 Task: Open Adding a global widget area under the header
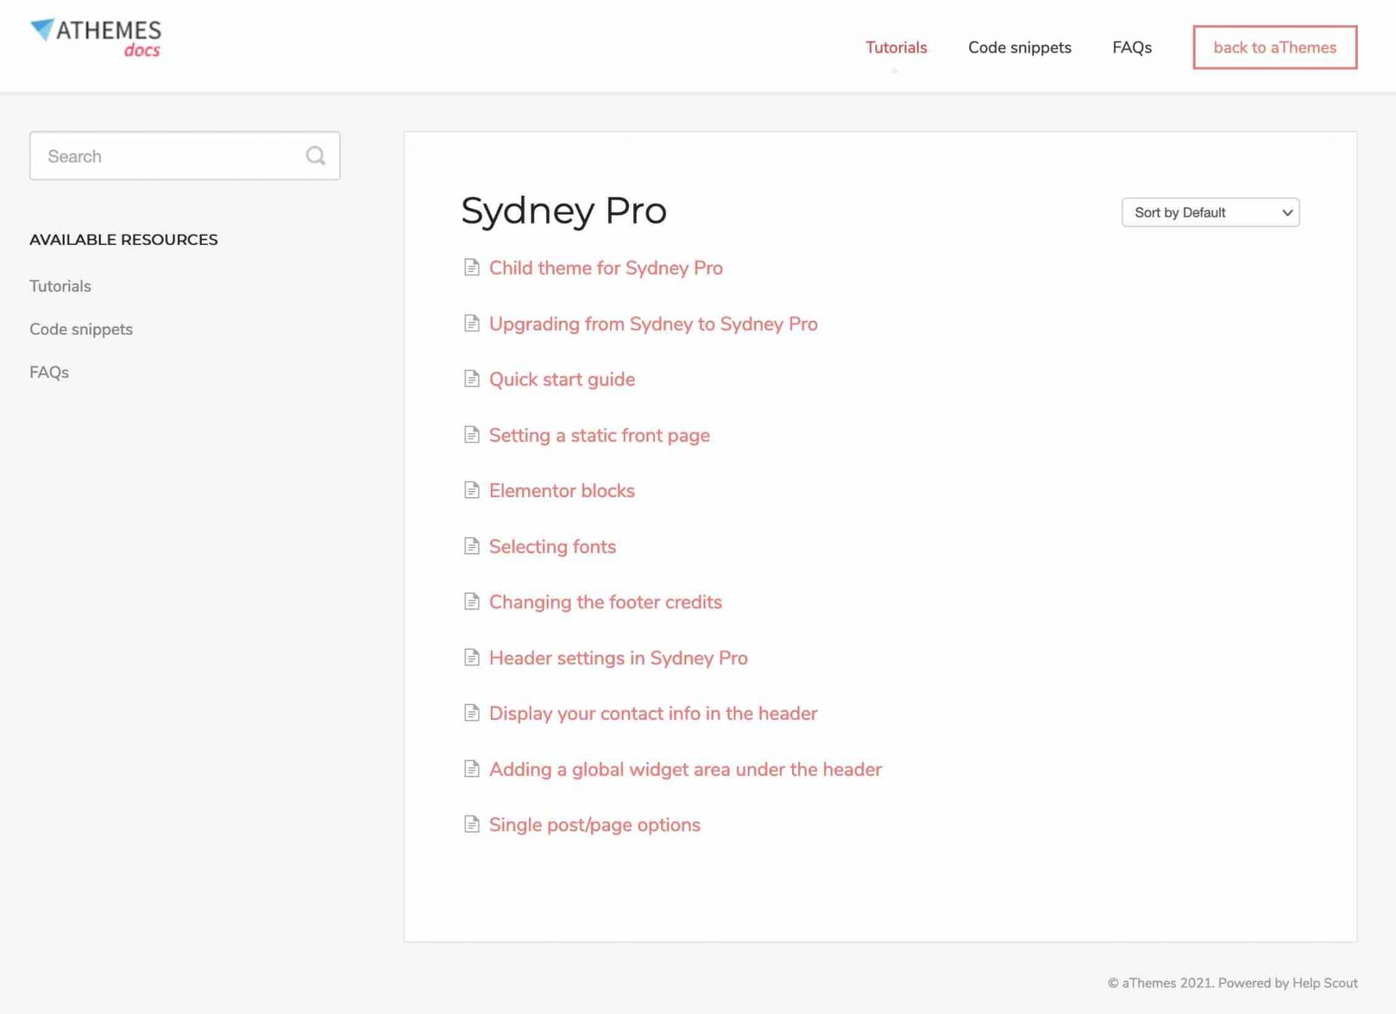click(684, 769)
